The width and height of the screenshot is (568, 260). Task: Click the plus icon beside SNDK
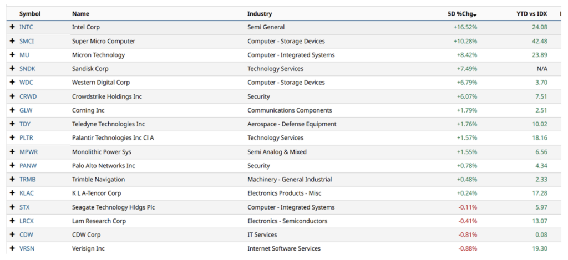tap(12, 68)
